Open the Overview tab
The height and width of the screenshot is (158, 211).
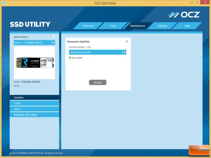[x=88, y=26]
